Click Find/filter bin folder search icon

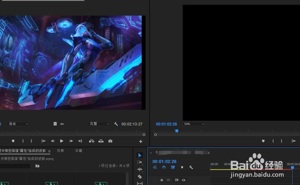point(37,166)
